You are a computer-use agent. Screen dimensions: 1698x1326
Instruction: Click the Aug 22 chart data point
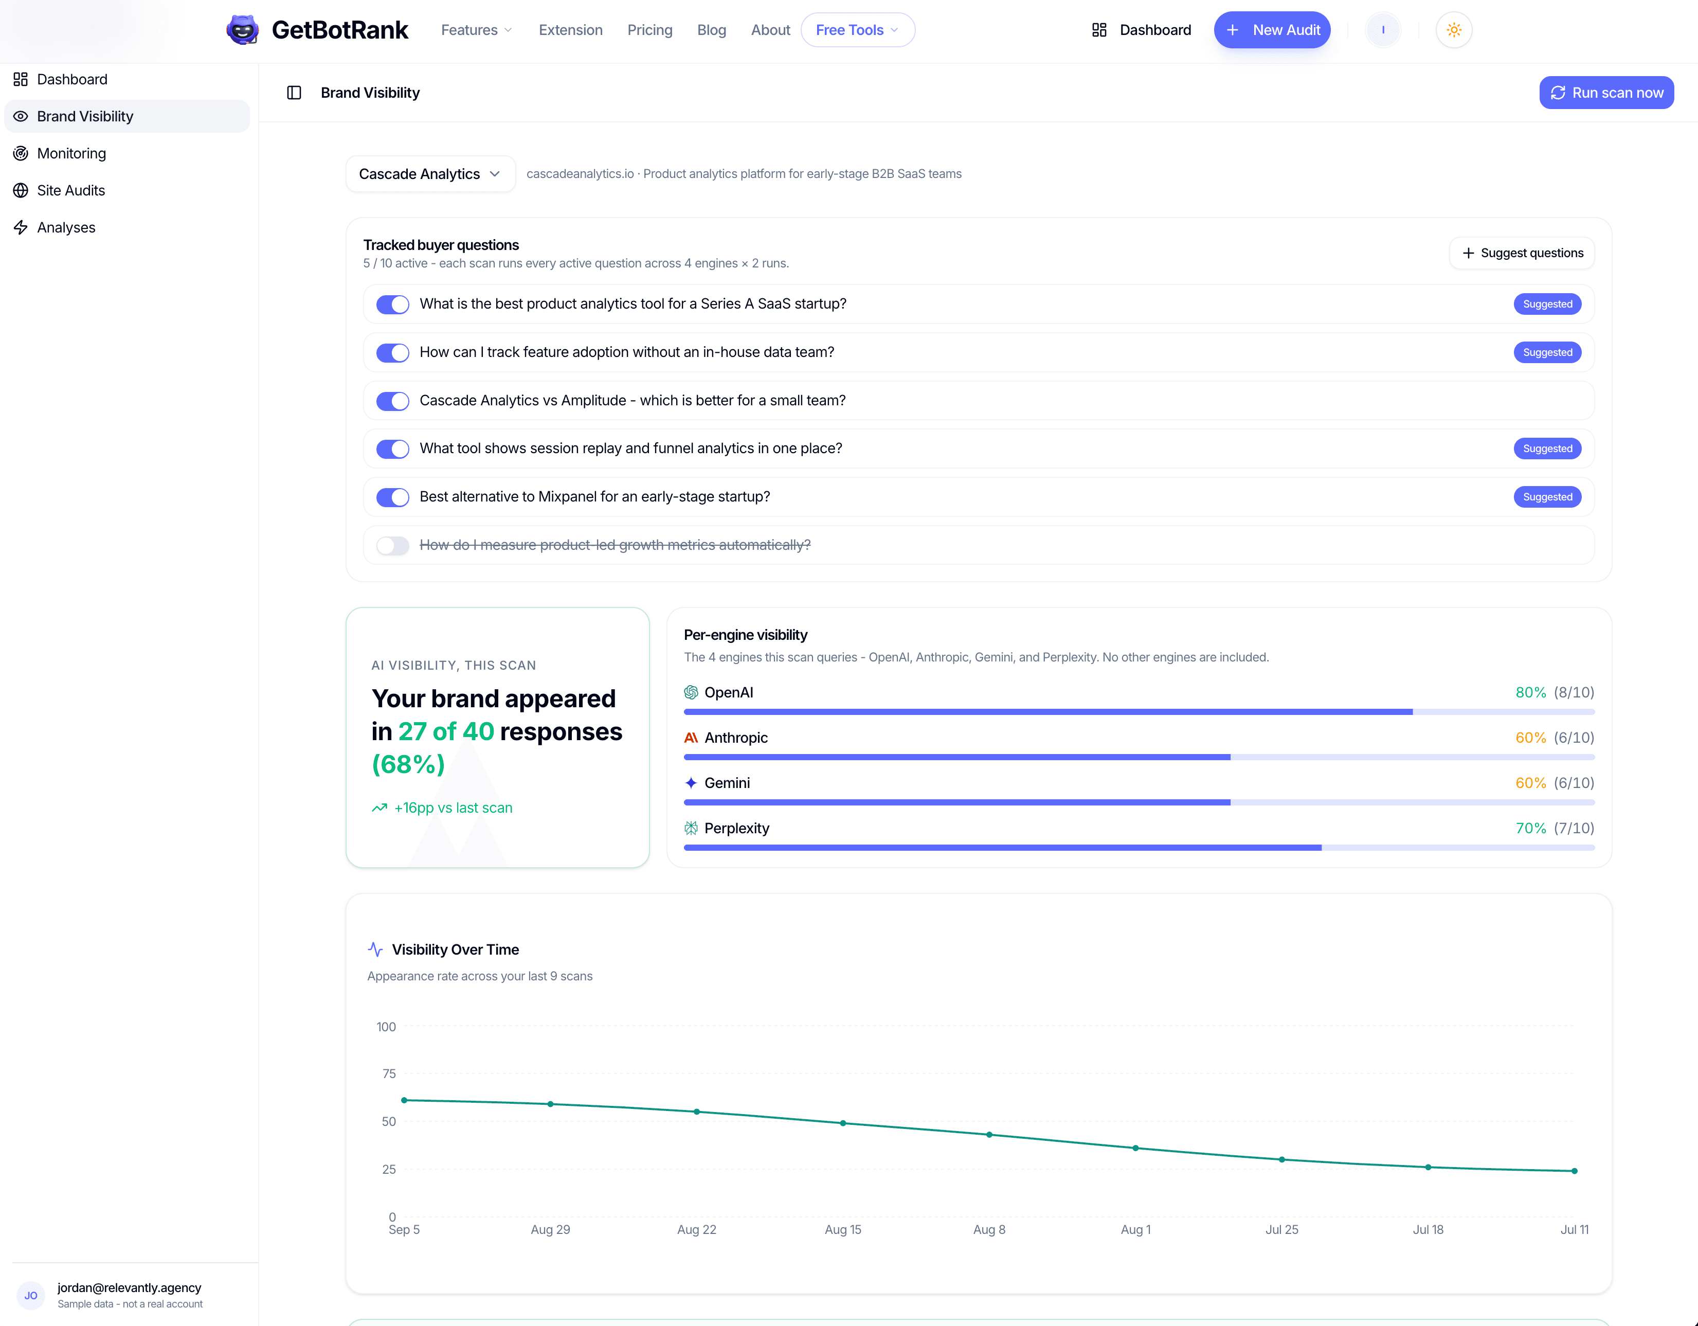click(697, 1112)
